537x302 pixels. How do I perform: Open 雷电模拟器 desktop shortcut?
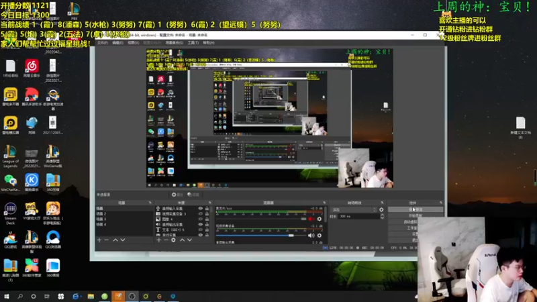pos(10,125)
